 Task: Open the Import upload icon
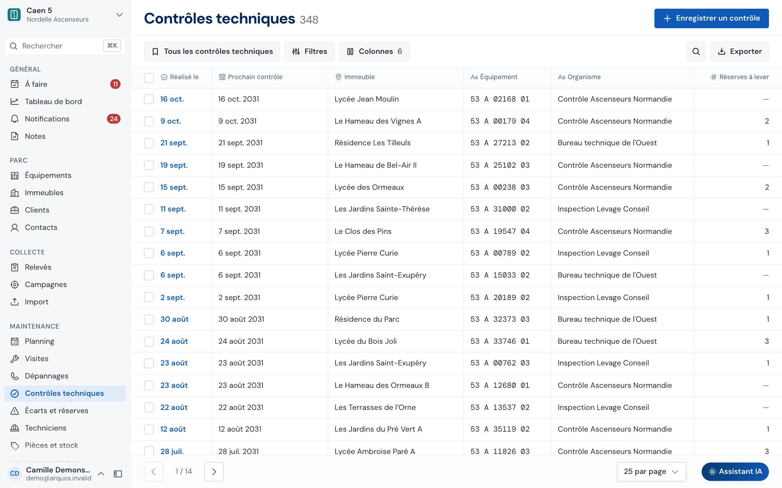coord(14,302)
